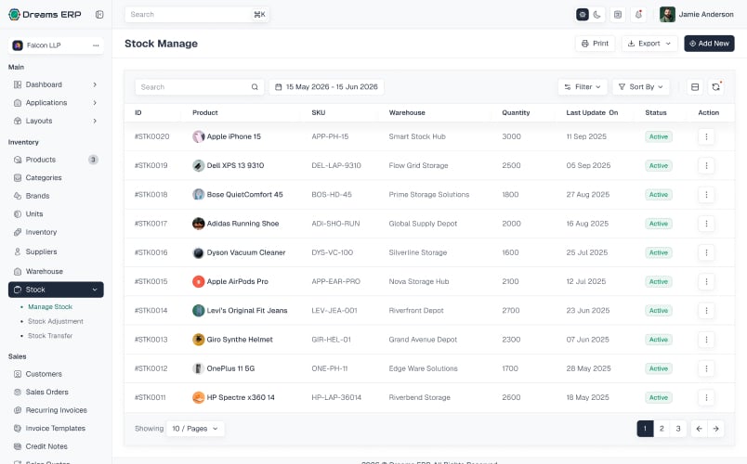The width and height of the screenshot is (747, 464).
Task: Open the Sort By dropdown
Action: point(641,87)
